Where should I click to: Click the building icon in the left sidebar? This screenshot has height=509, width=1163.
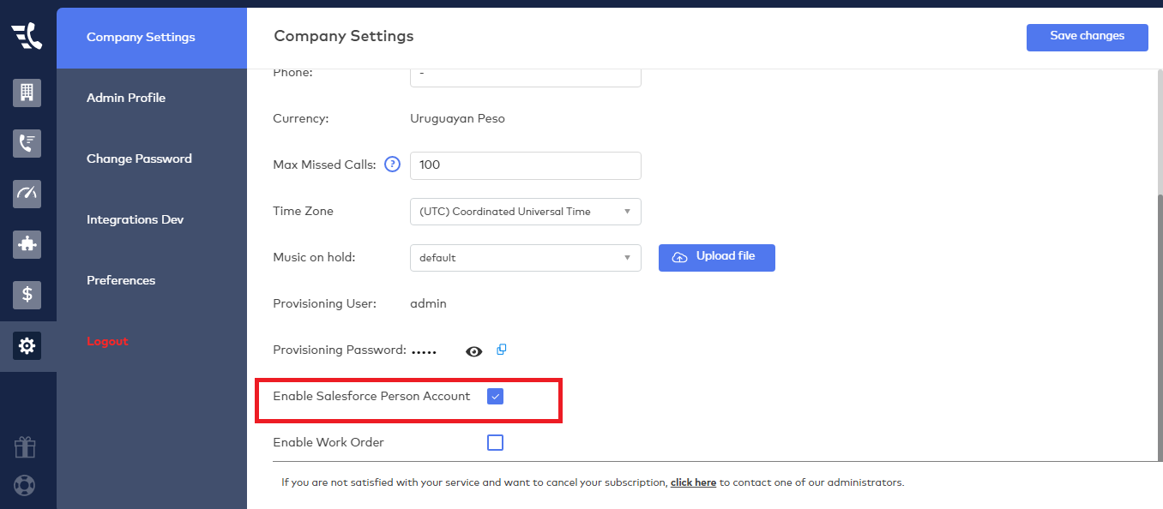[x=27, y=93]
